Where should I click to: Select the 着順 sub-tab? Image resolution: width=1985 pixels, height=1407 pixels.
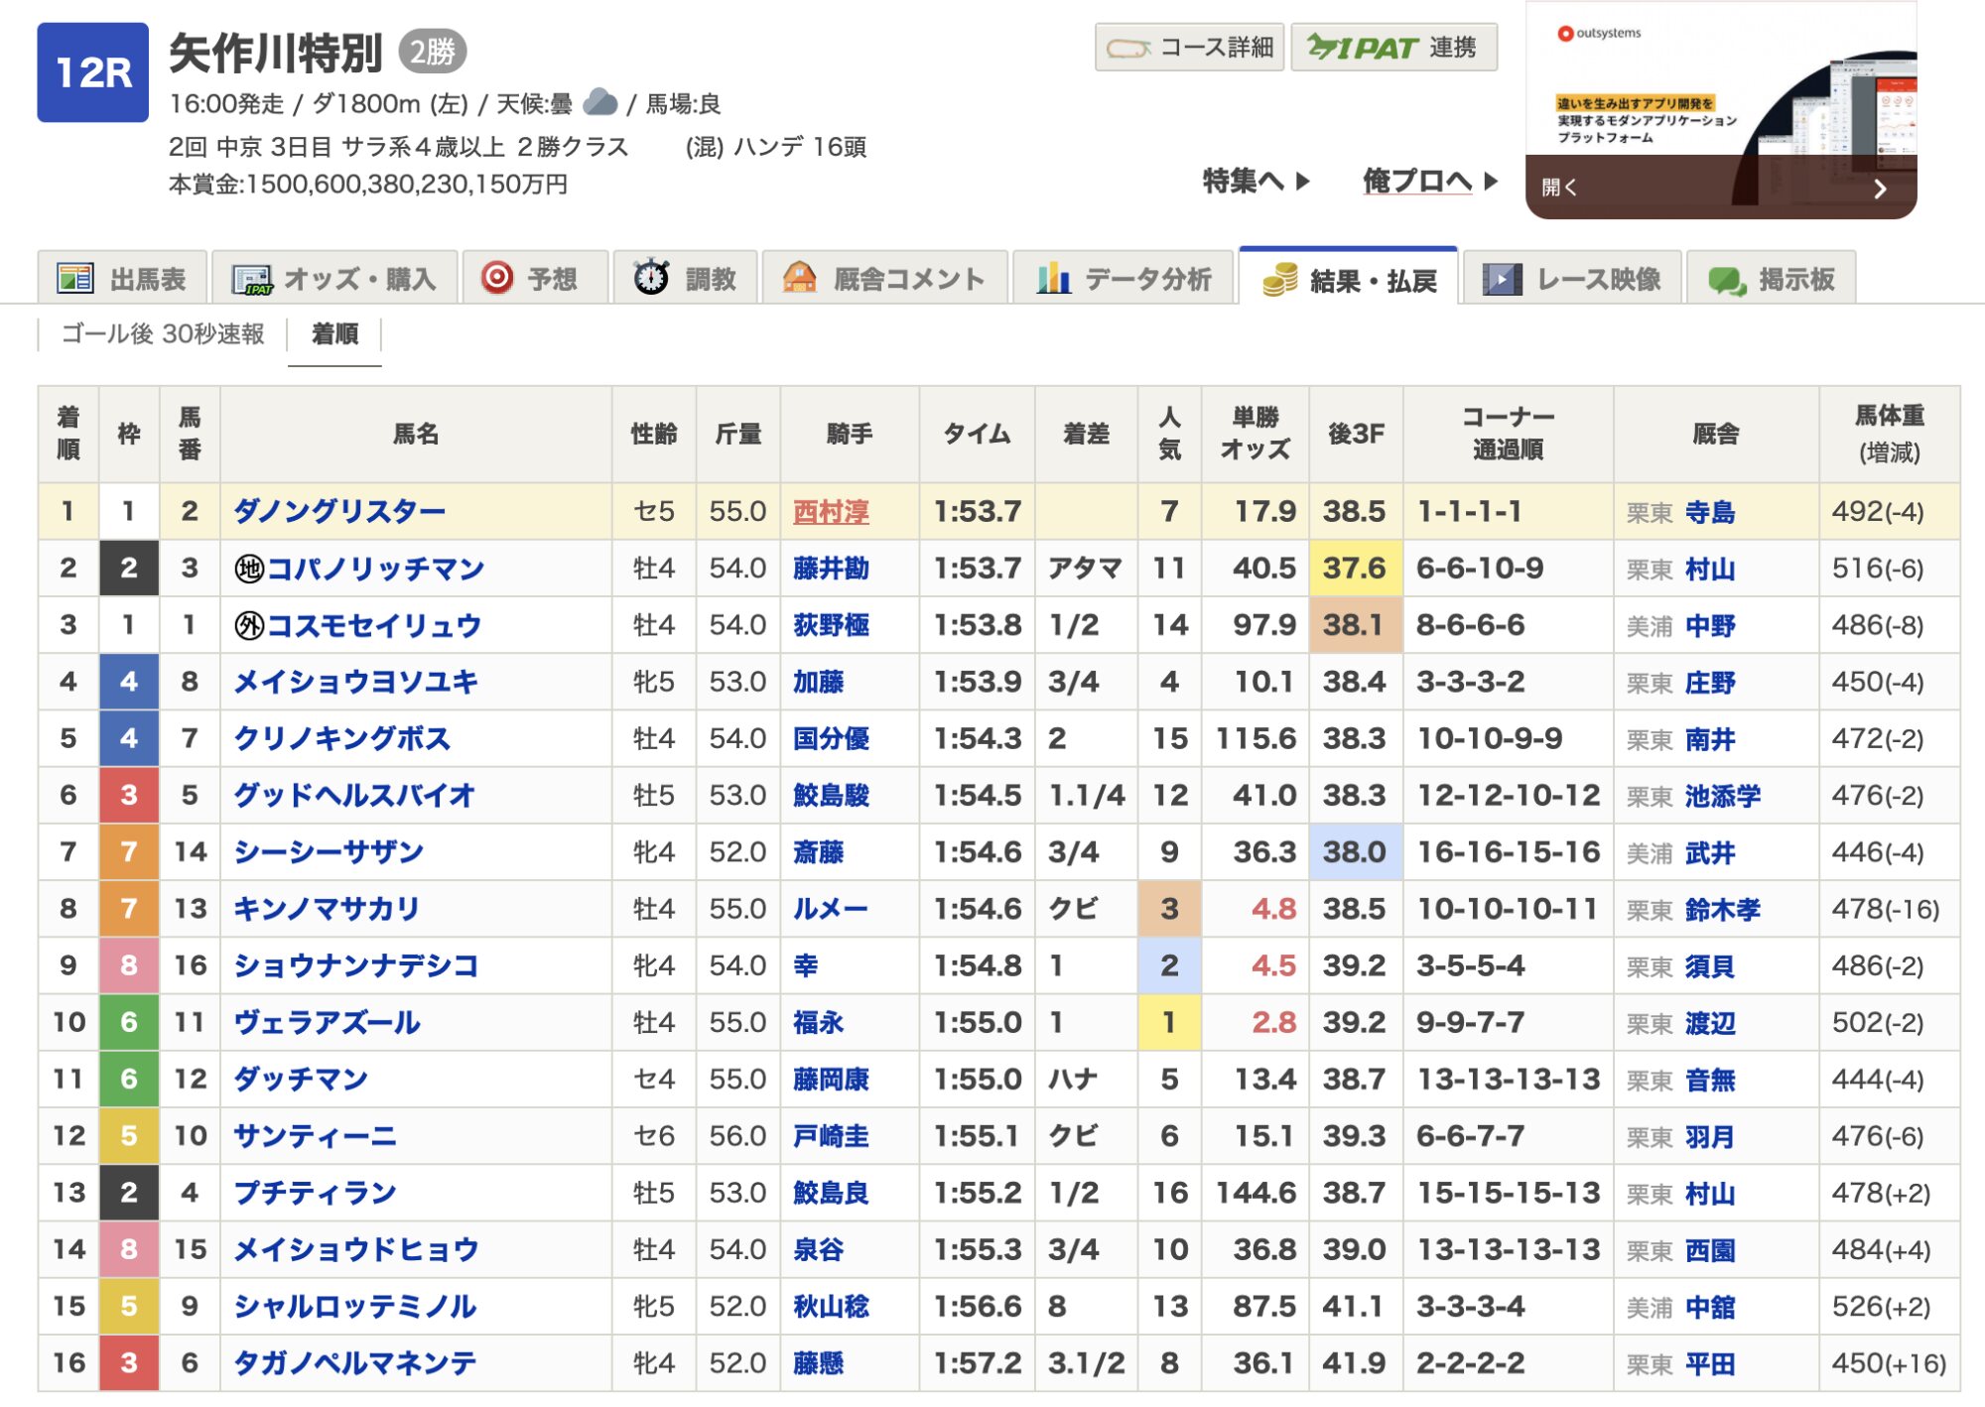pyautogui.click(x=334, y=334)
